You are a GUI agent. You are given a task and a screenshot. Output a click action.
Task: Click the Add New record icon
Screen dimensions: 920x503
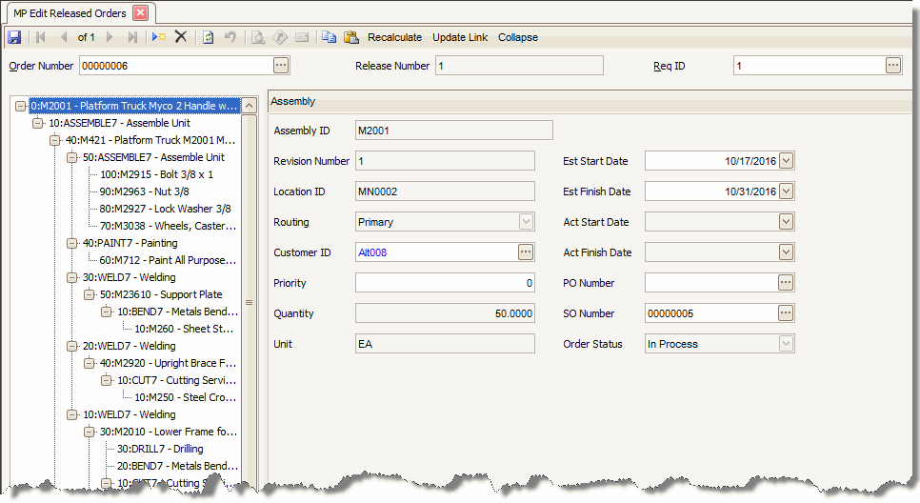(x=159, y=37)
